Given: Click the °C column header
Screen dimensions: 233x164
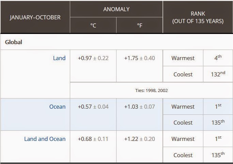Looking at the screenshot, I should [93, 25].
